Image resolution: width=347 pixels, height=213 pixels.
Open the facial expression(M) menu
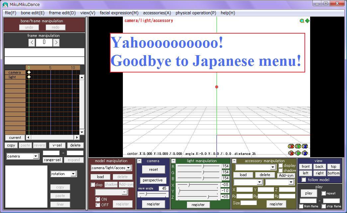(x=119, y=13)
